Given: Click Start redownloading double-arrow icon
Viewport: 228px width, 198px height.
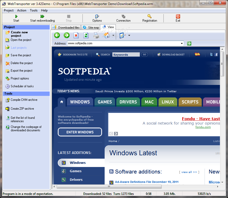Looking at the screenshot, I should click(42, 16).
